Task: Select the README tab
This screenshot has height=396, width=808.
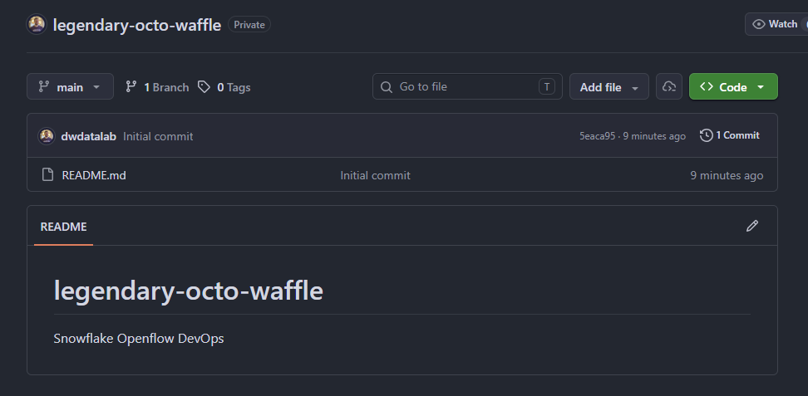Action: [63, 227]
